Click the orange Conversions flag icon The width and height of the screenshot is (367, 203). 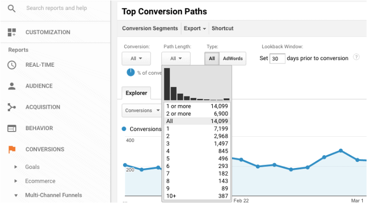[x=12, y=150]
